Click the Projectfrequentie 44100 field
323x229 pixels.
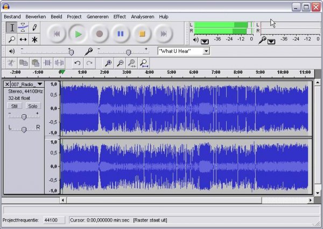(54, 220)
